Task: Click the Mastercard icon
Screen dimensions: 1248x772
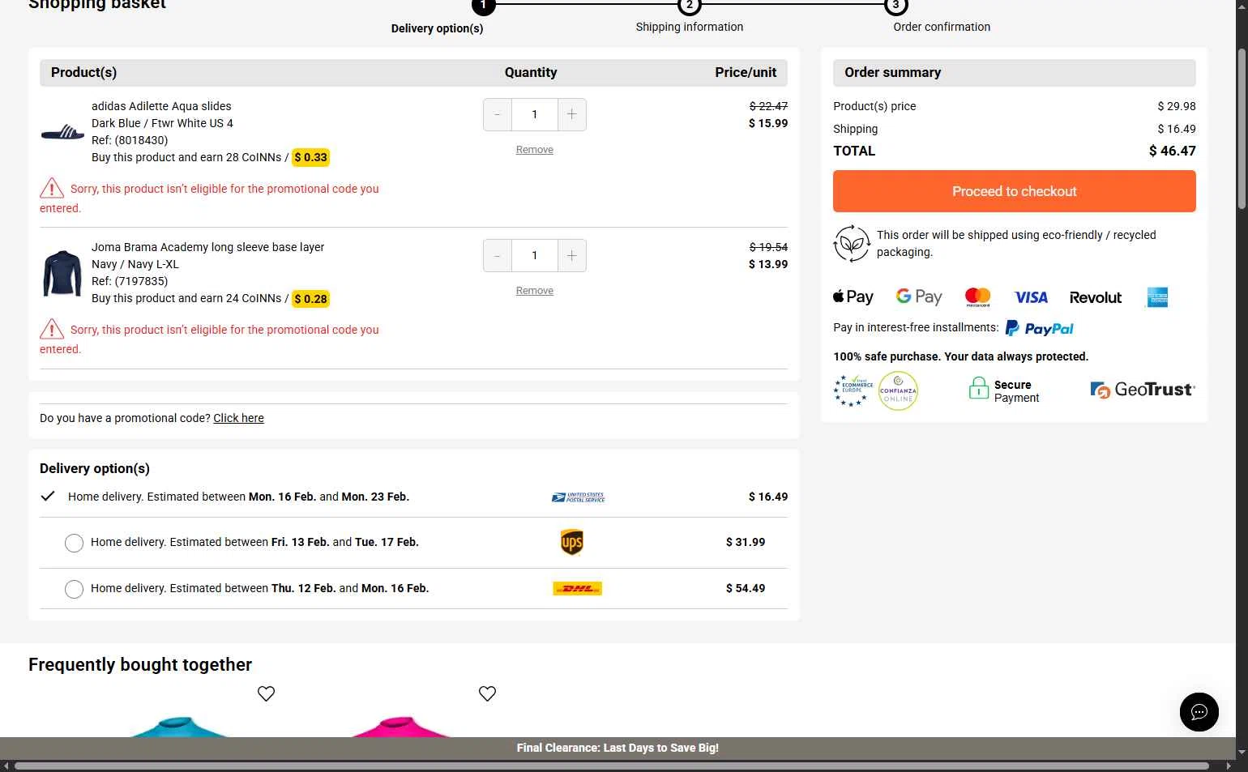Action: pos(978,297)
